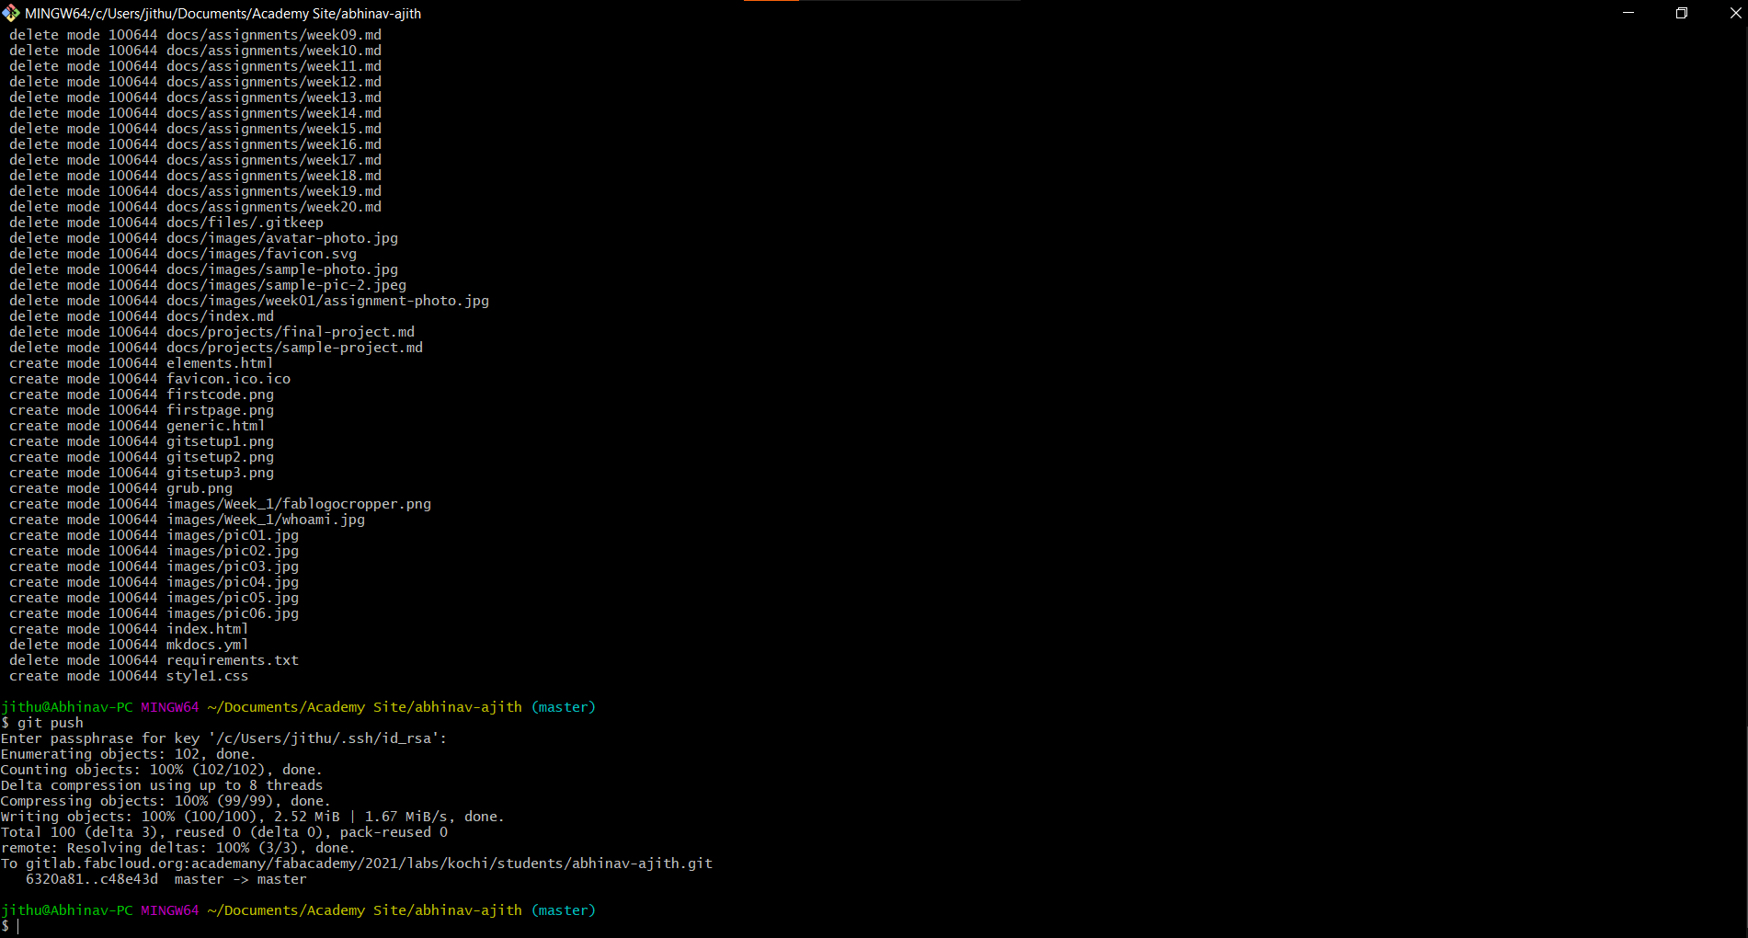
Task: Click the images/Week_1/whoami.jpg line
Action: point(187,520)
